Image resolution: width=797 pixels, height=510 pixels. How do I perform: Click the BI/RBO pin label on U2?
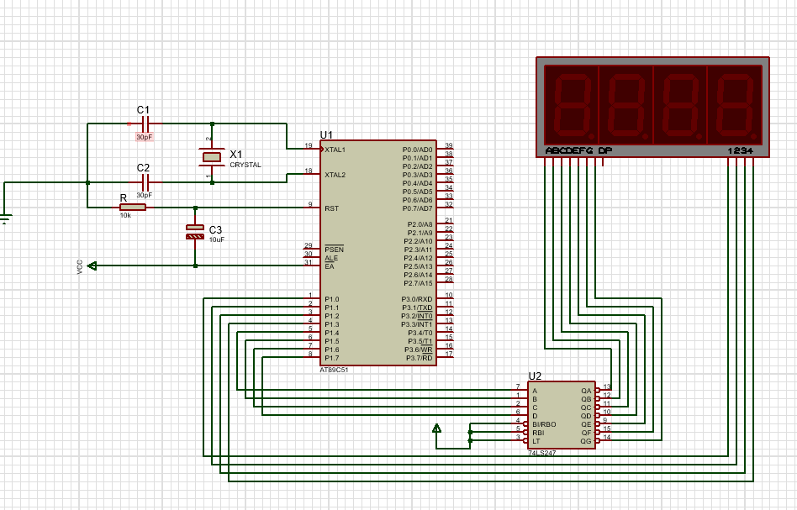544,424
